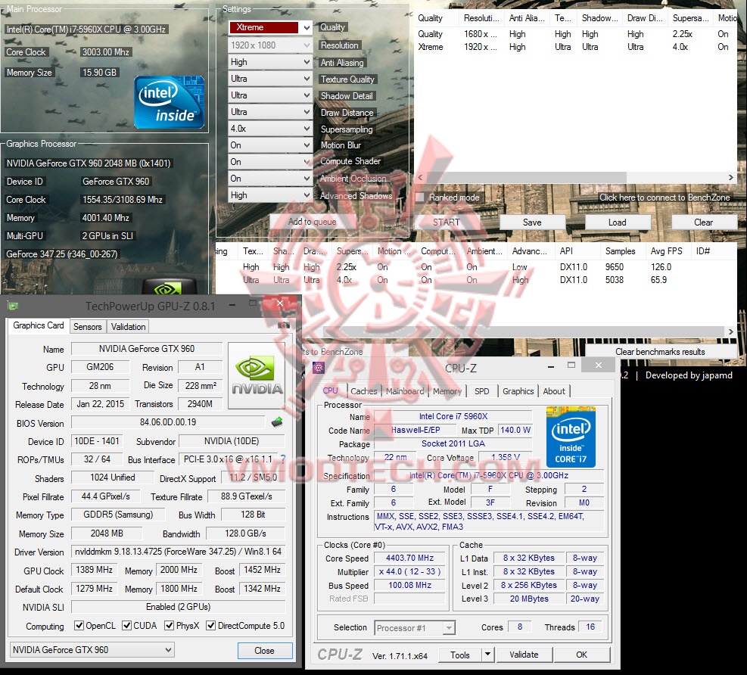
Task: Toggle the PhysX checkbox in GPU-Z
Action: tap(169, 626)
